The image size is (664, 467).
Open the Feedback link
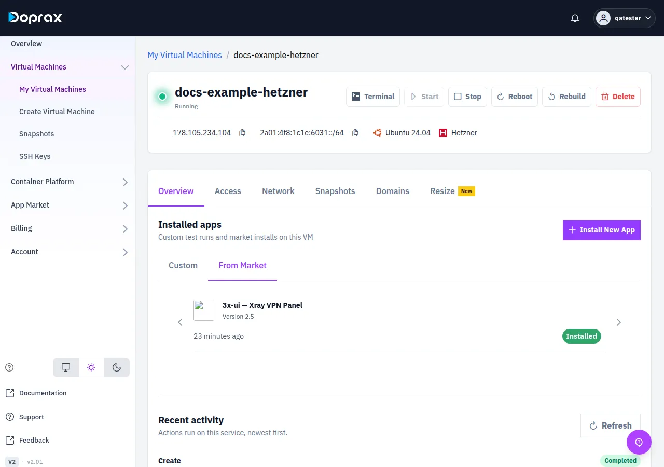[x=27, y=441]
